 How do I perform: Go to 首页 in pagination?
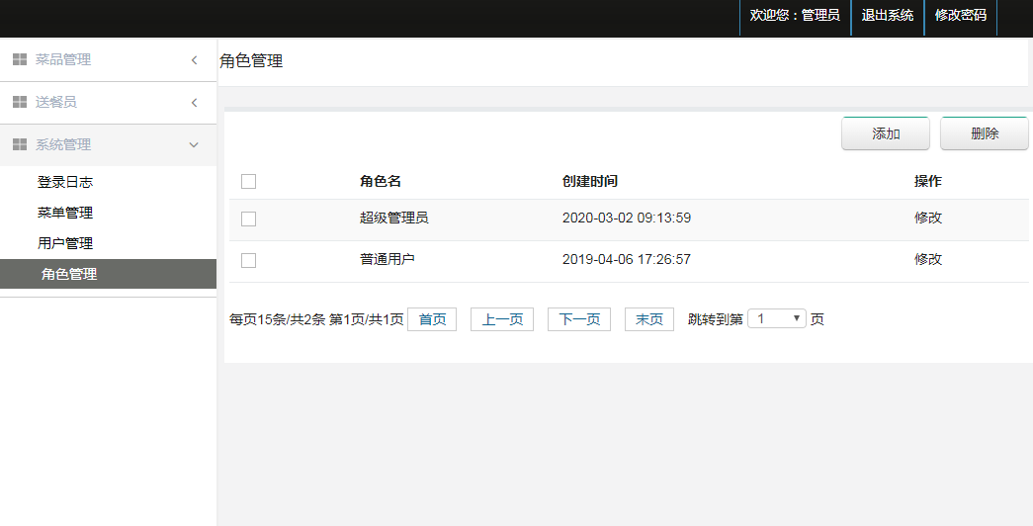432,319
